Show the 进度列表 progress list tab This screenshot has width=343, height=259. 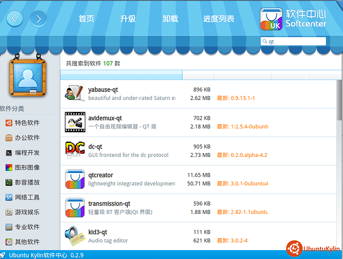pyautogui.click(x=218, y=19)
